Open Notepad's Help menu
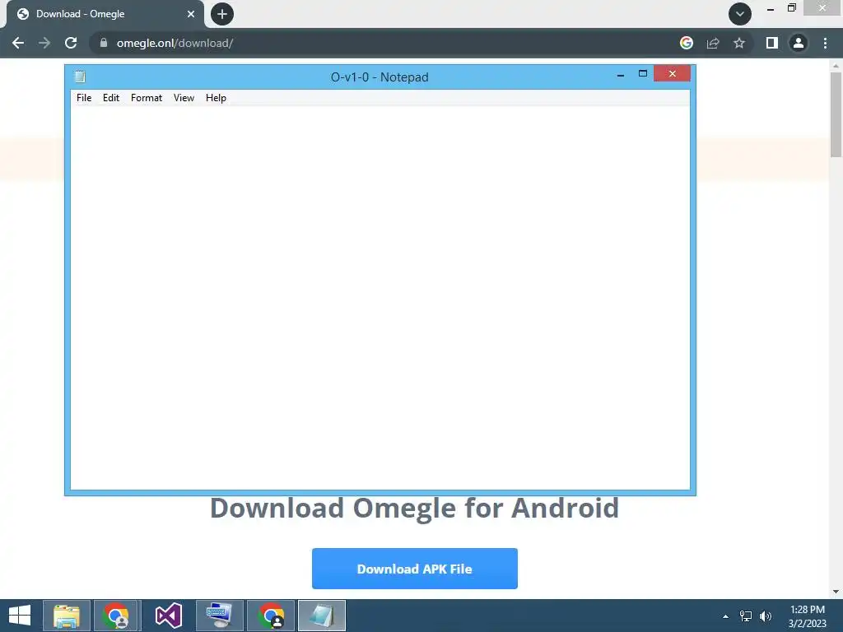Screen dimensions: 843x632 click(x=216, y=98)
